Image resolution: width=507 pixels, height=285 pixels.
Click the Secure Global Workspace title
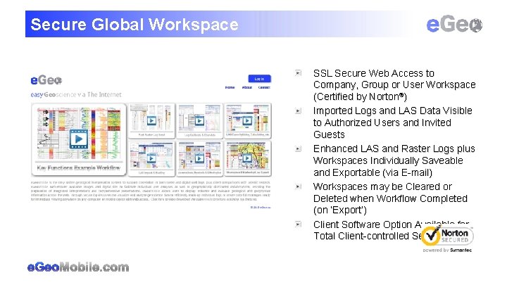tap(134, 25)
